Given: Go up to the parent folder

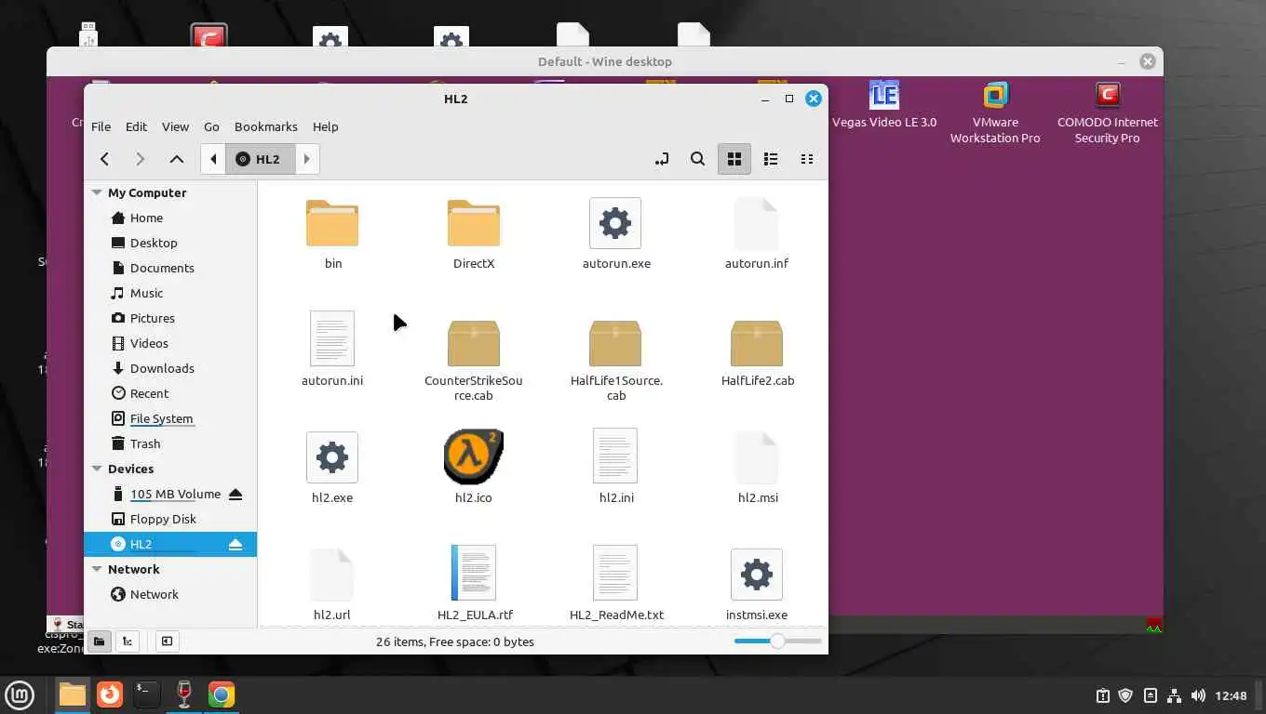Looking at the screenshot, I should click(x=176, y=159).
